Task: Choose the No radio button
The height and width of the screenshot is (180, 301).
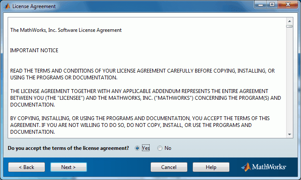Action: pos(160,148)
